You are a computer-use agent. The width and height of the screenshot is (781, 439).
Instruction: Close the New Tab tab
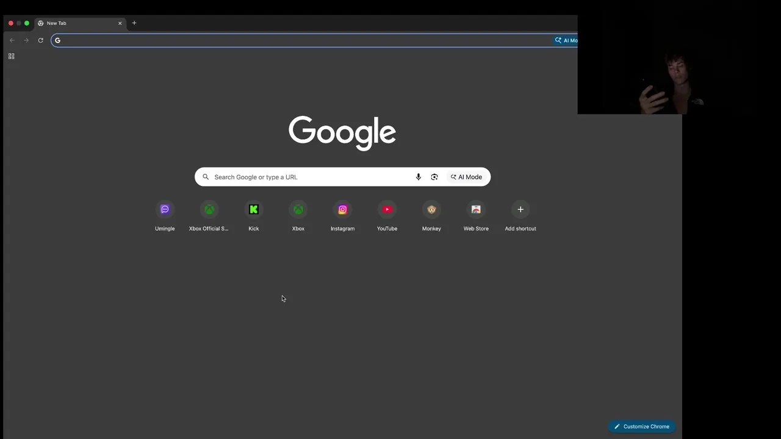click(x=120, y=23)
